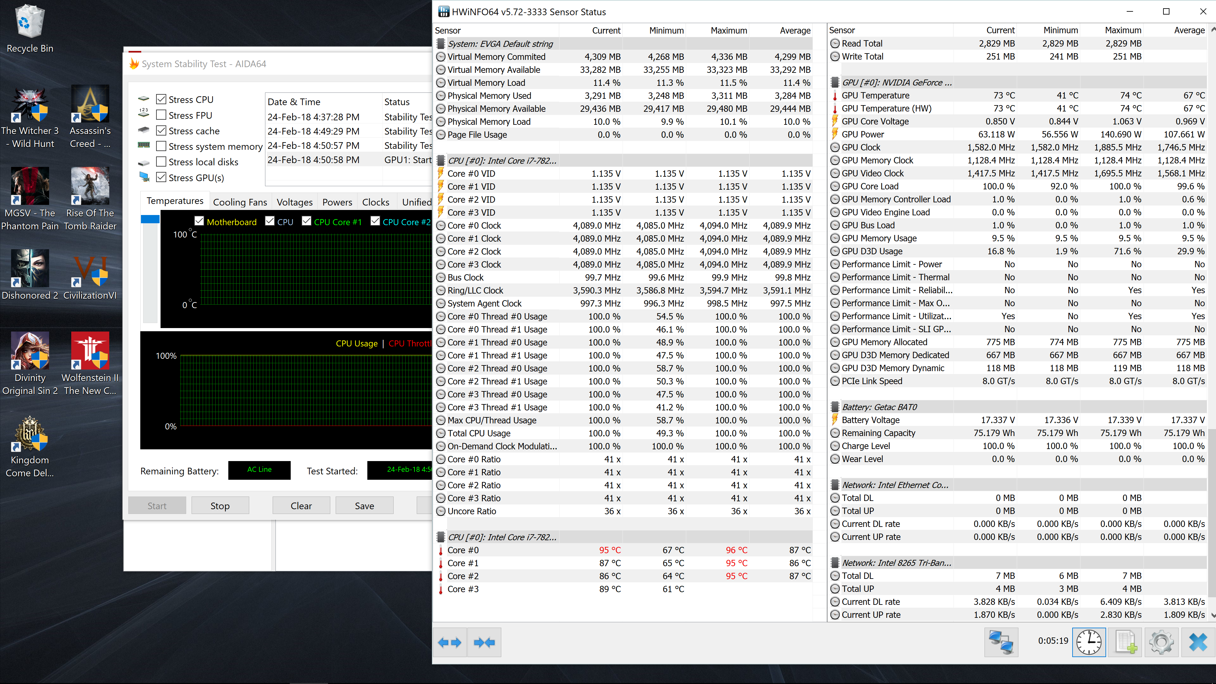
Task: Open HWiNFO sensor settings gear icon
Action: click(x=1161, y=642)
